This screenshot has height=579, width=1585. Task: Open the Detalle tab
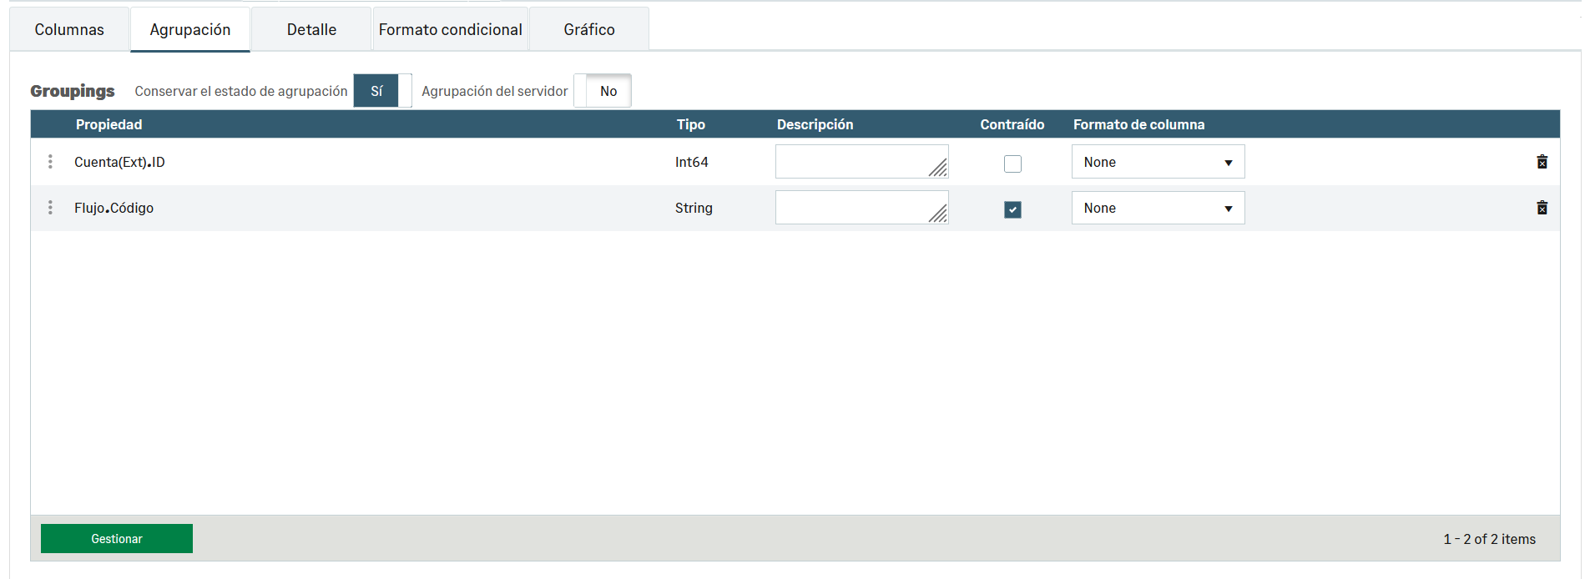pyautogui.click(x=311, y=30)
